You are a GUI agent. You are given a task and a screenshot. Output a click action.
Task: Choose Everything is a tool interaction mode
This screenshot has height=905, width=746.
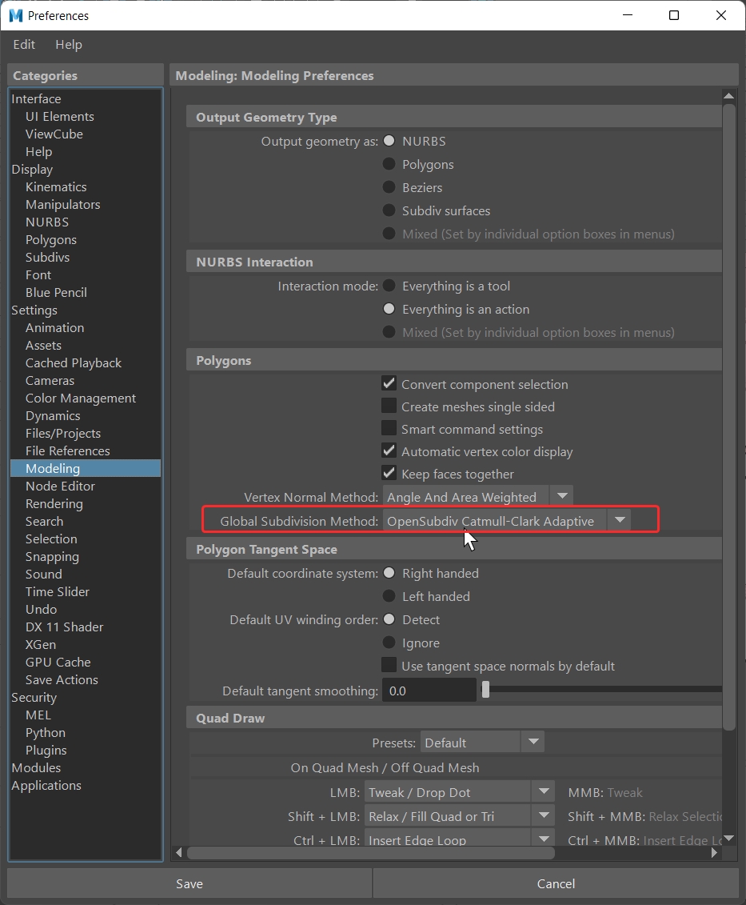[389, 286]
